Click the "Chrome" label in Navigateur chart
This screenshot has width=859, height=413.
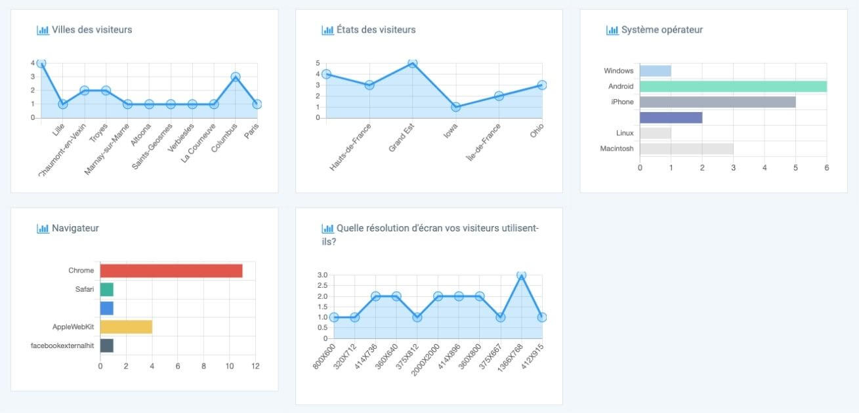(x=81, y=271)
